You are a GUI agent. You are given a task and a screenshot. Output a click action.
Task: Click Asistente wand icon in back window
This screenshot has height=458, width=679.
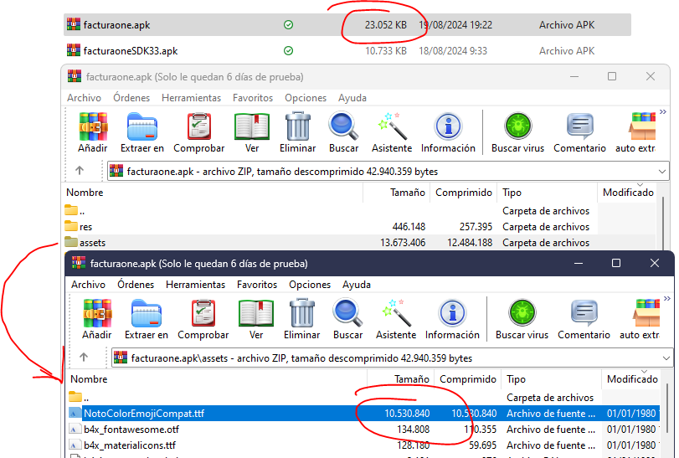pos(392,126)
